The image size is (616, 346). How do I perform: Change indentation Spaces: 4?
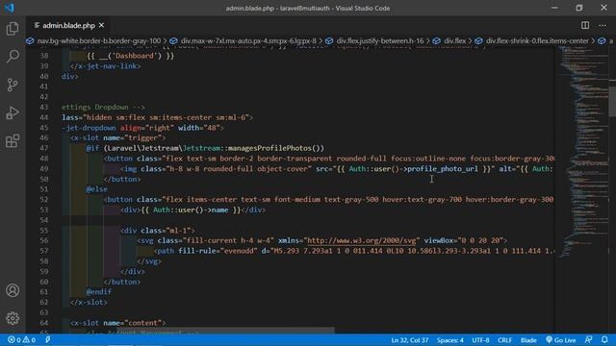point(450,340)
